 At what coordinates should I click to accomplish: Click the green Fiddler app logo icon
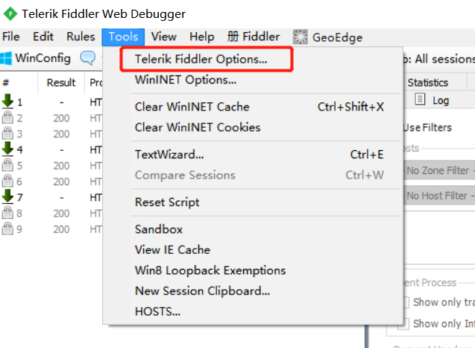(x=10, y=13)
